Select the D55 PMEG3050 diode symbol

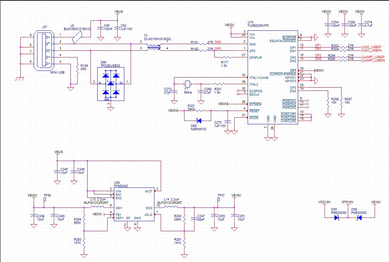[x=337, y=218]
